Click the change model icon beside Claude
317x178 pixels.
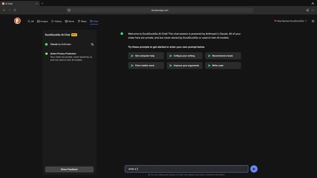click(92, 44)
